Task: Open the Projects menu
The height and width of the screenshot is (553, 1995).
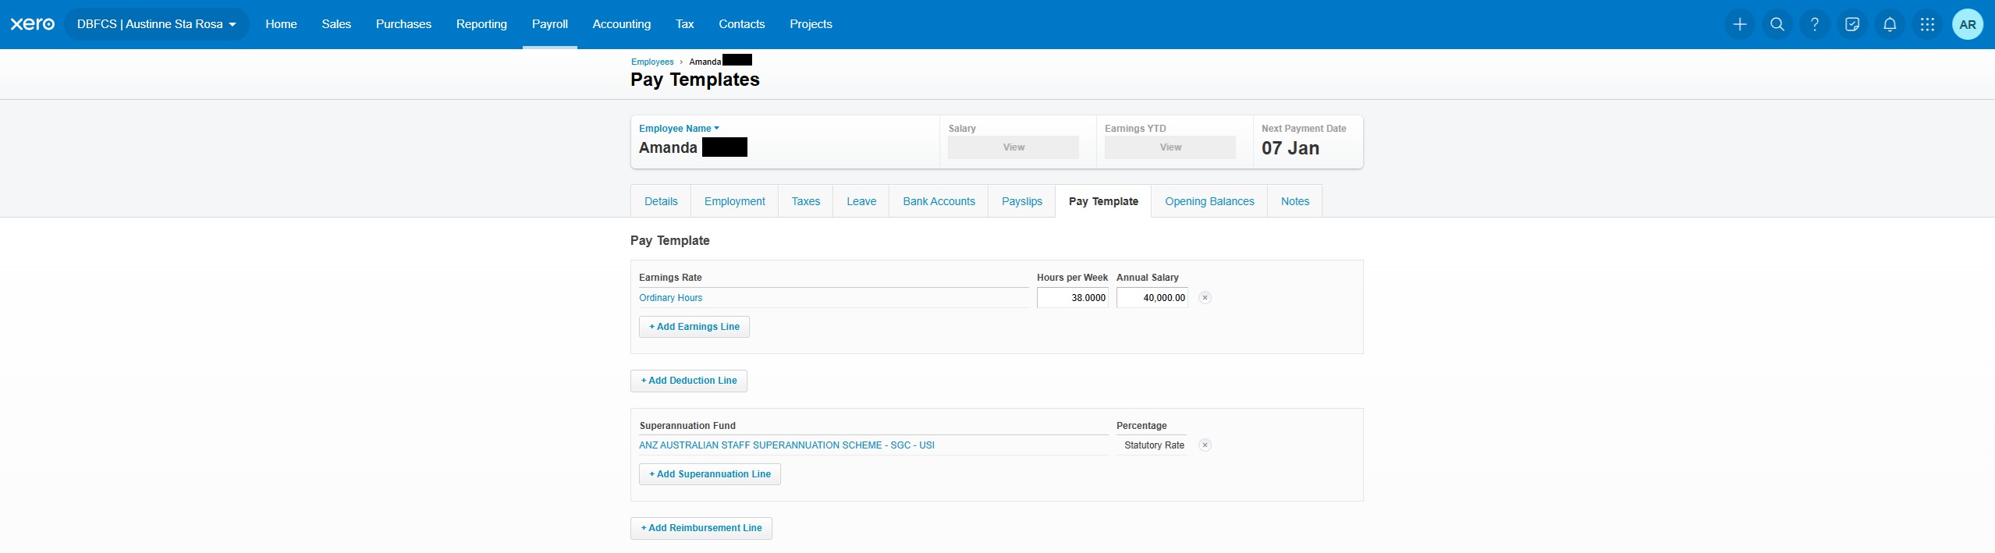Action: click(x=811, y=24)
